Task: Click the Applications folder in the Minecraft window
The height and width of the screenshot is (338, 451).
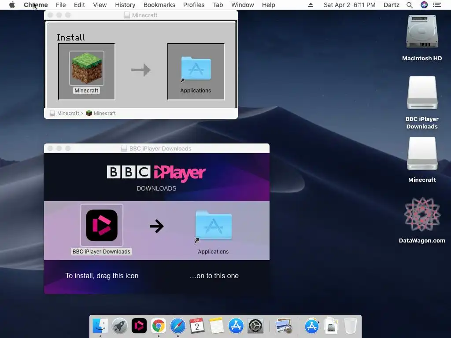Action: (196, 69)
